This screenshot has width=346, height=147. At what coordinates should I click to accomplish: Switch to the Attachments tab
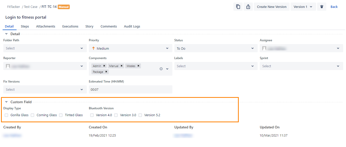click(x=46, y=26)
